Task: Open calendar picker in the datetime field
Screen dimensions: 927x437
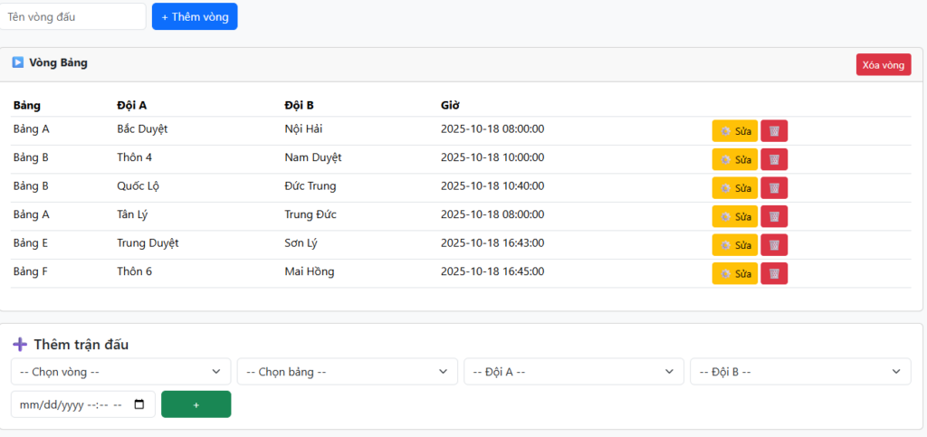Action: point(139,404)
